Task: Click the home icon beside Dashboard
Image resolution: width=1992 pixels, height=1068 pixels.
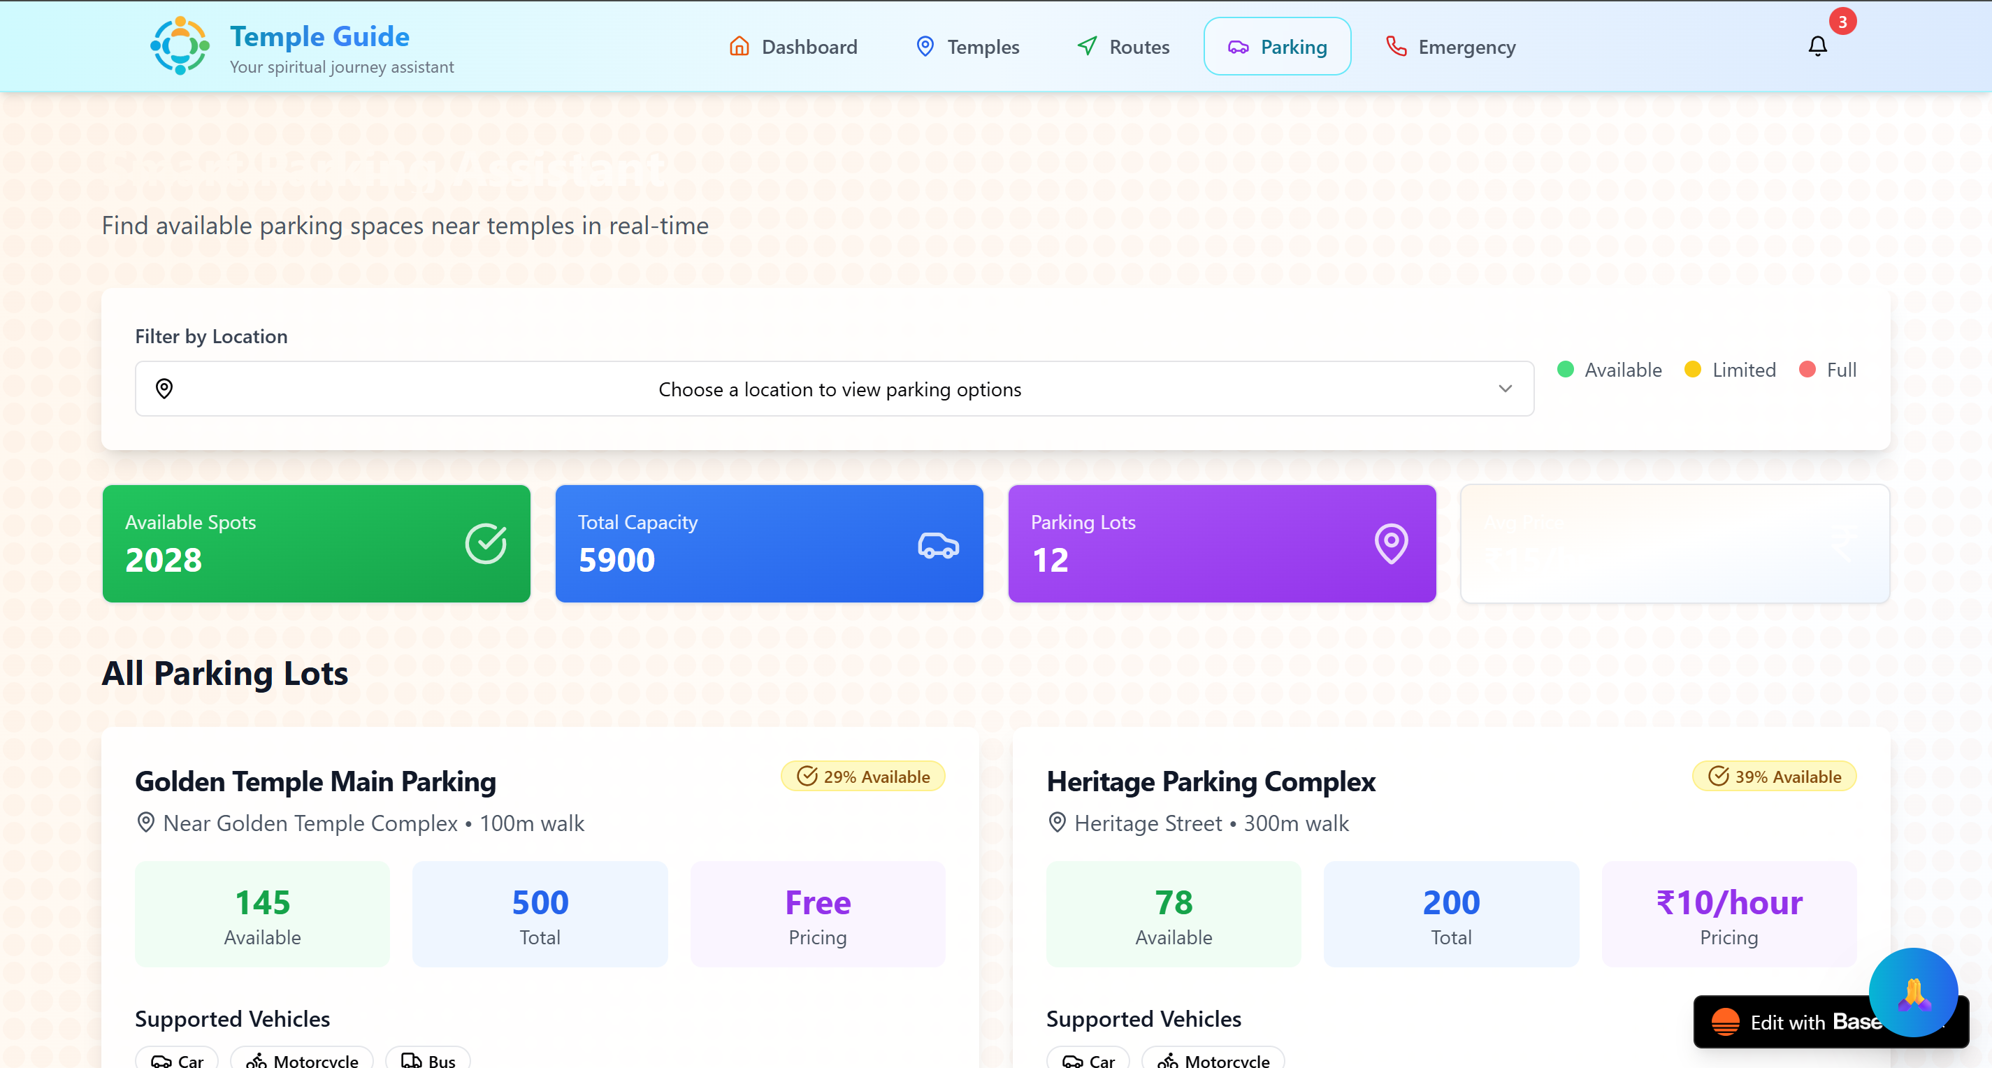Action: tap(739, 46)
